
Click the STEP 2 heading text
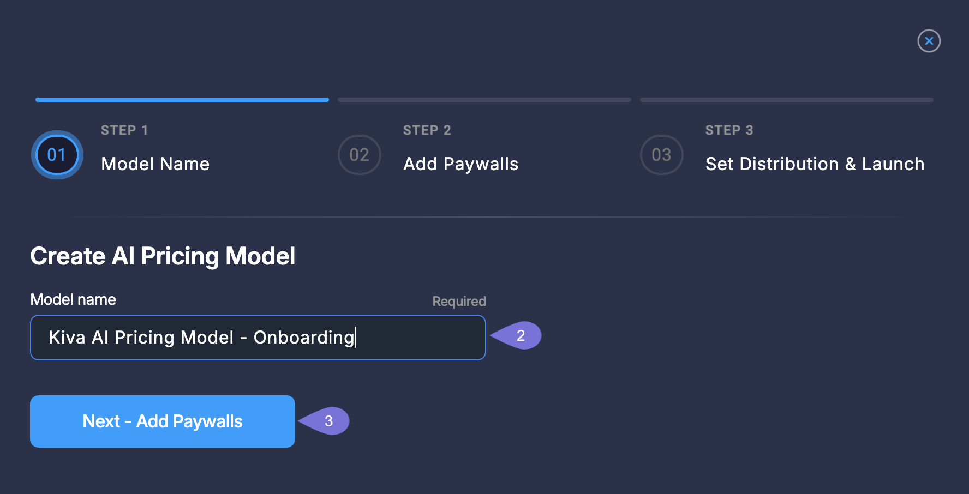point(427,130)
